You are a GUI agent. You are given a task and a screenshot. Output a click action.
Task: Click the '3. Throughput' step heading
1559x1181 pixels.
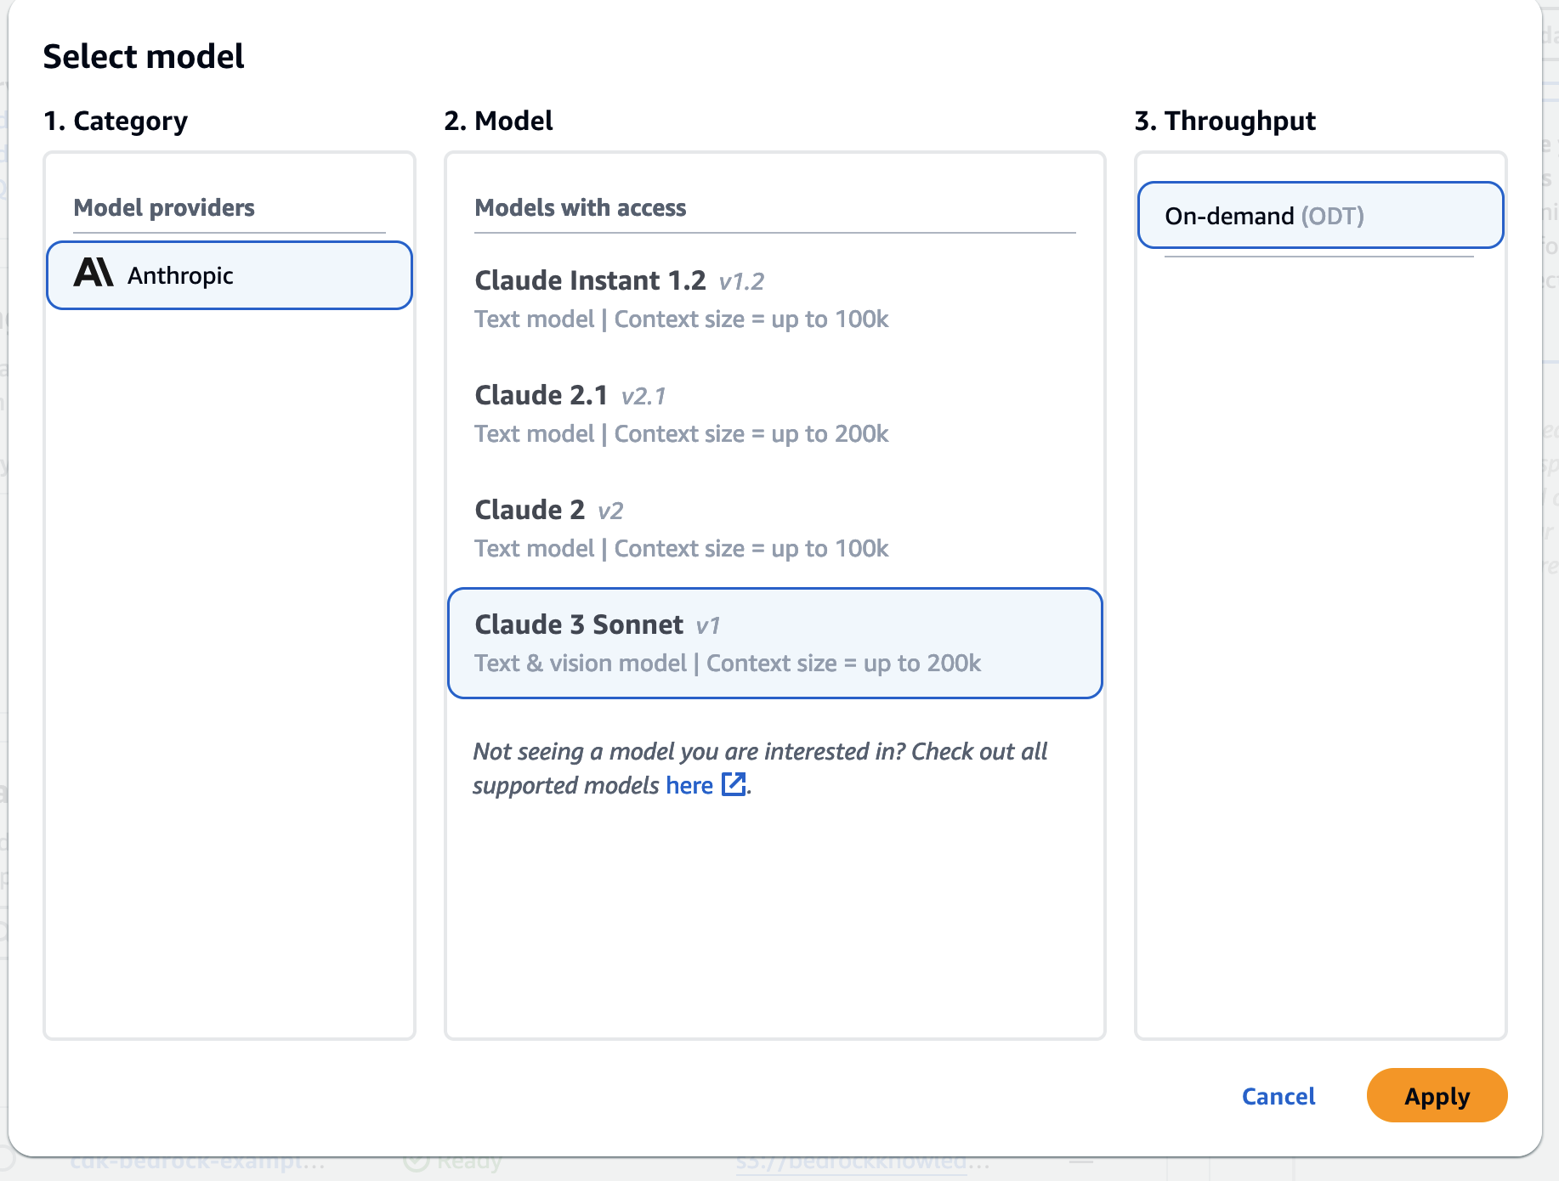(x=1225, y=121)
